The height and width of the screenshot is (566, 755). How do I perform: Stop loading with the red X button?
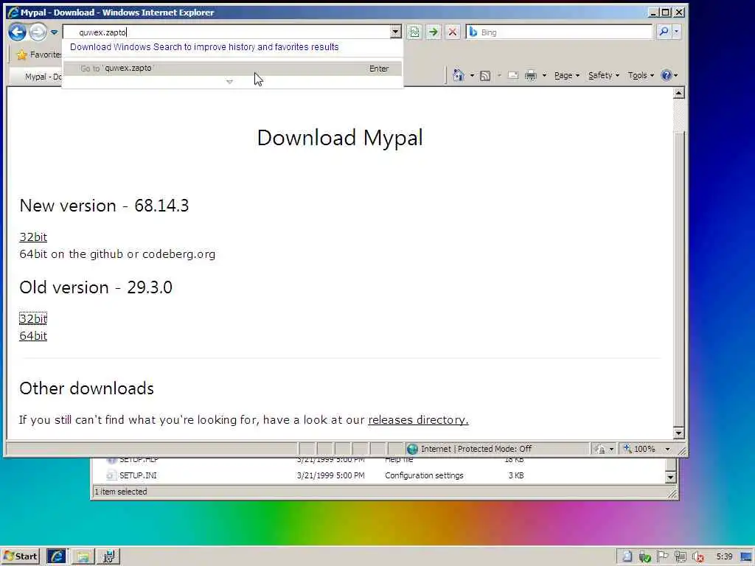coord(453,32)
